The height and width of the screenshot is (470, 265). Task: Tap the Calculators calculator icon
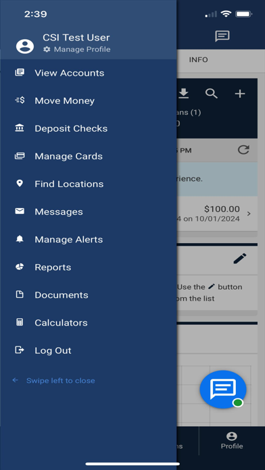point(20,322)
